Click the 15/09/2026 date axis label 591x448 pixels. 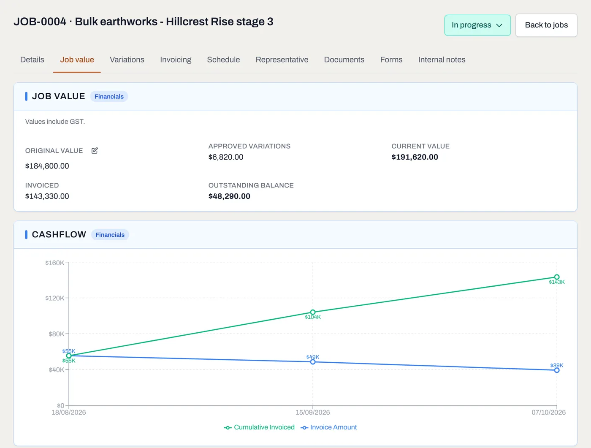pos(313,413)
